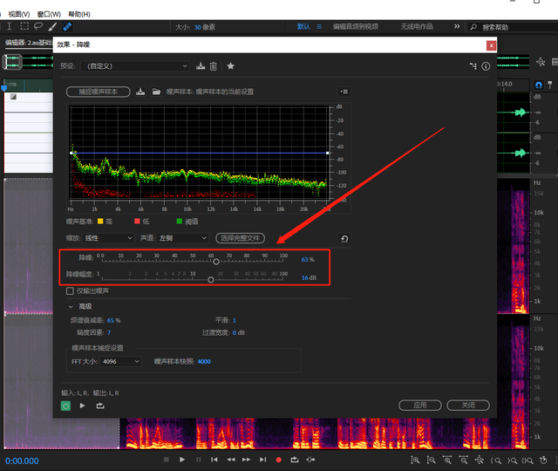558x471 pixels.
Task: Zoom in amplitude icon in zoom panel
Action: [x=415, y=460]
